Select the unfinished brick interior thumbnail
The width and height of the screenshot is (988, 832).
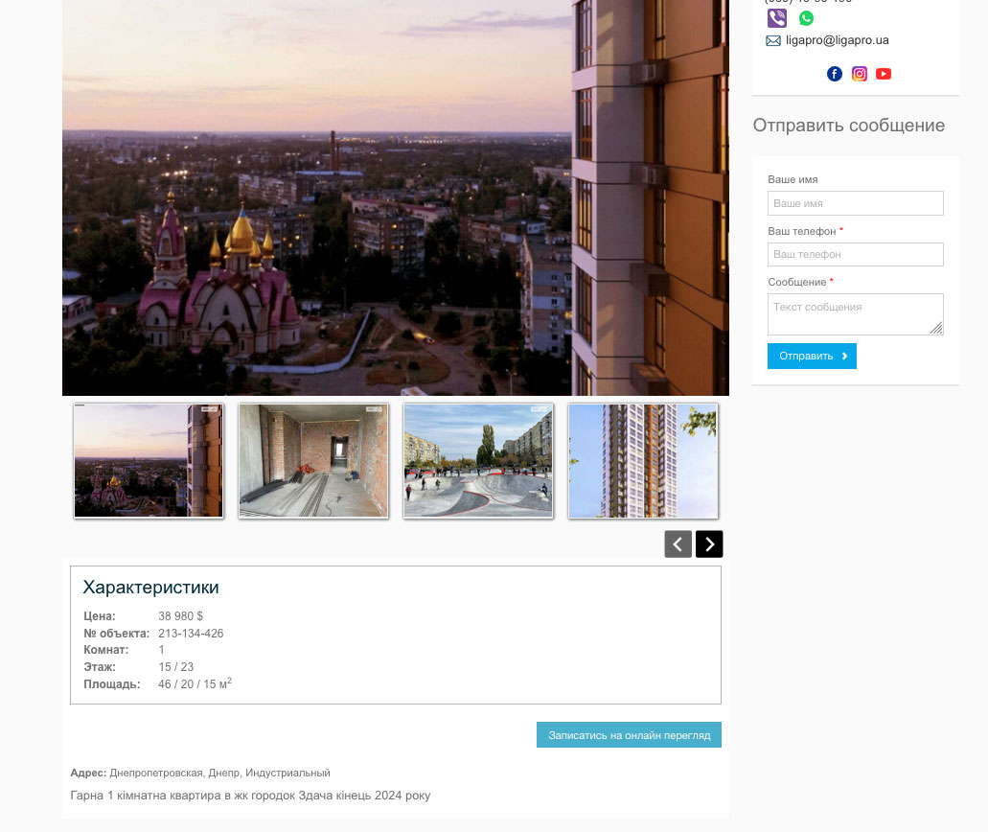coord(313,461)
